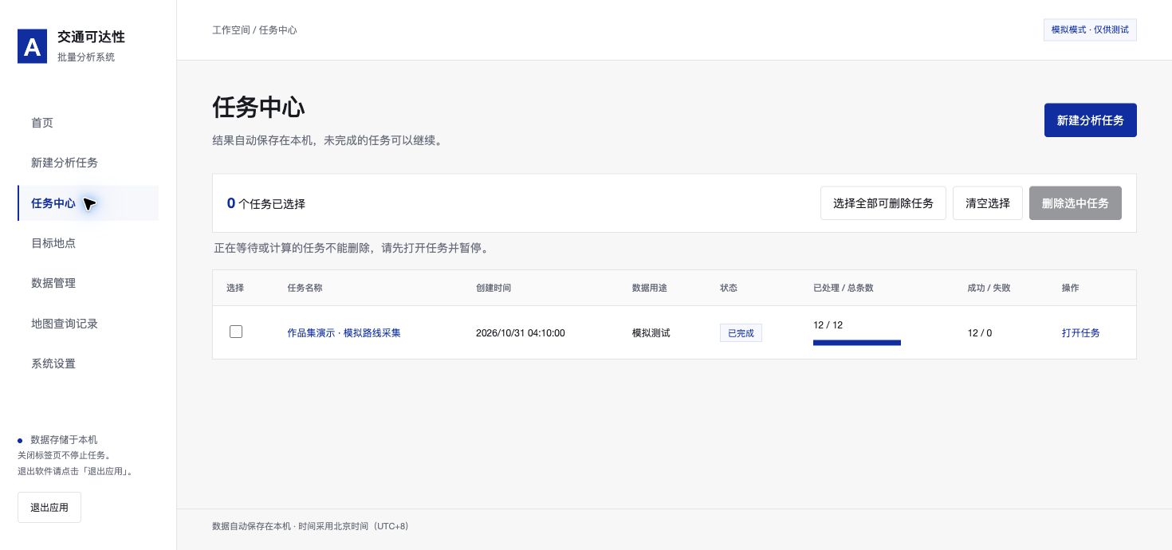Click the 成功 / 失败 column header
The height and width of the screenshot is (550, 1172).
pos(989,288)
